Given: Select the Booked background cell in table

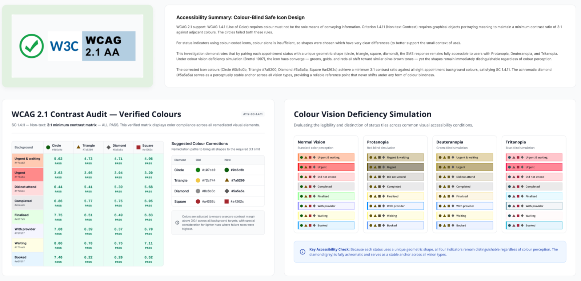Looking at the screenshot, I should click(28, 259).
